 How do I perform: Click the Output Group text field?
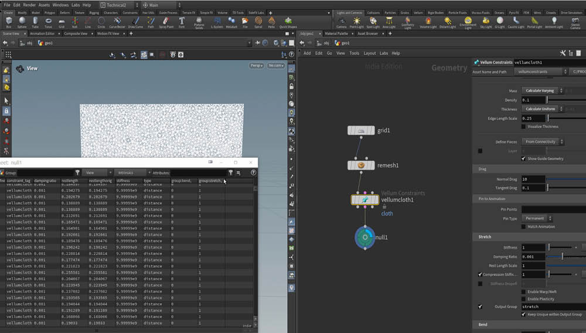coord(551,307)
